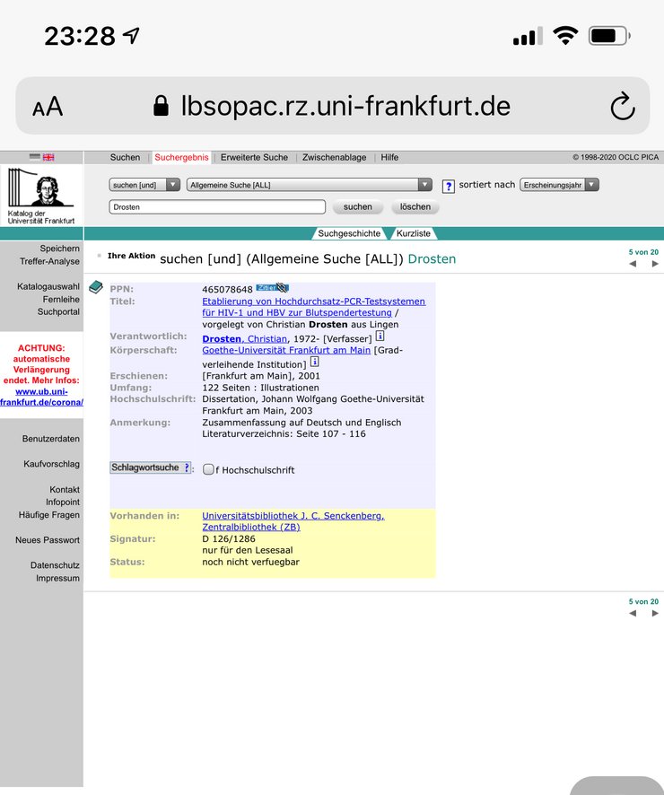Open 'Universitätsbibliothek J. C. Senckenberg' library link
The image size is (664, 795).
click(293, 521)
